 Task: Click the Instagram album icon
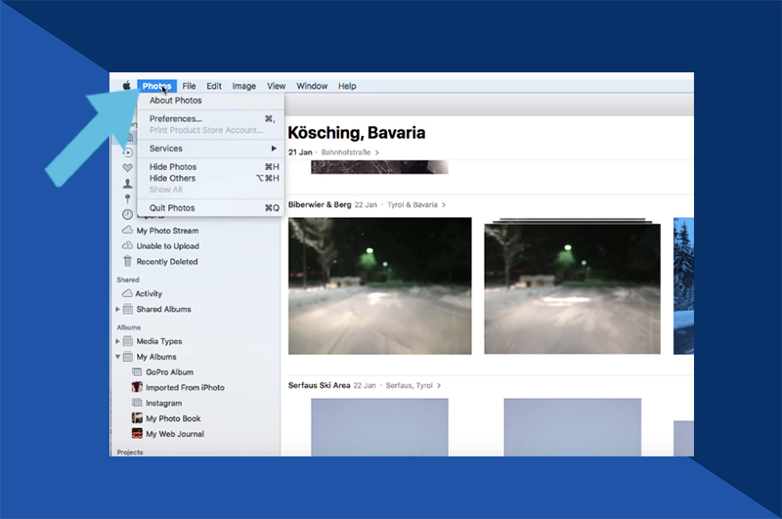tap(137, 403)
